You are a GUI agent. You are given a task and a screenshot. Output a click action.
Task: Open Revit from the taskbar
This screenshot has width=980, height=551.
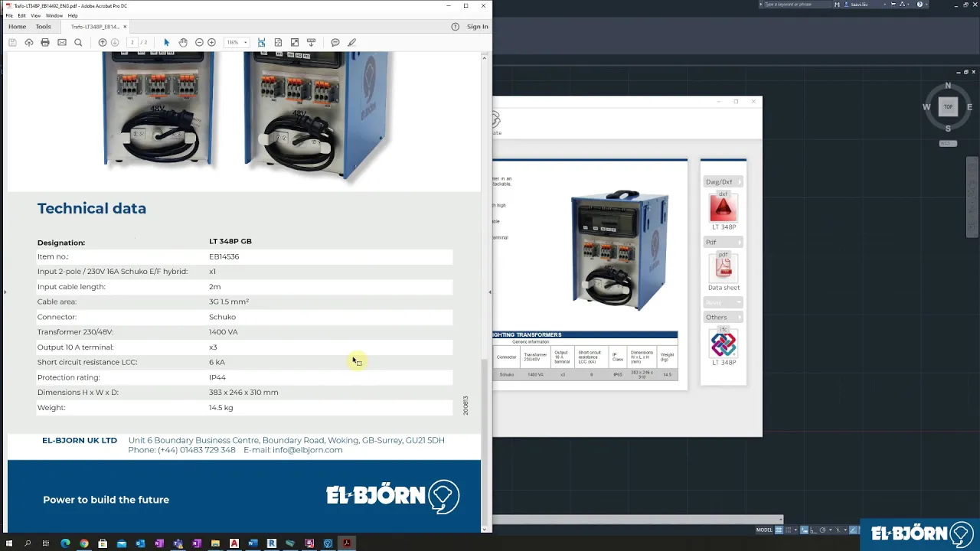click(x=272, y=543)
